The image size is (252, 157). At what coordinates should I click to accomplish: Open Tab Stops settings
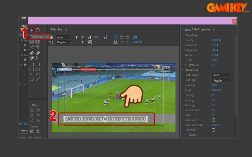[115, 42]
